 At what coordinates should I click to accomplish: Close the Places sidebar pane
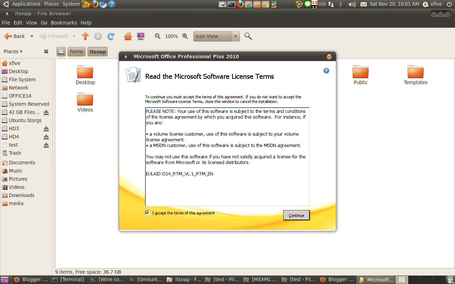[46, 51]
